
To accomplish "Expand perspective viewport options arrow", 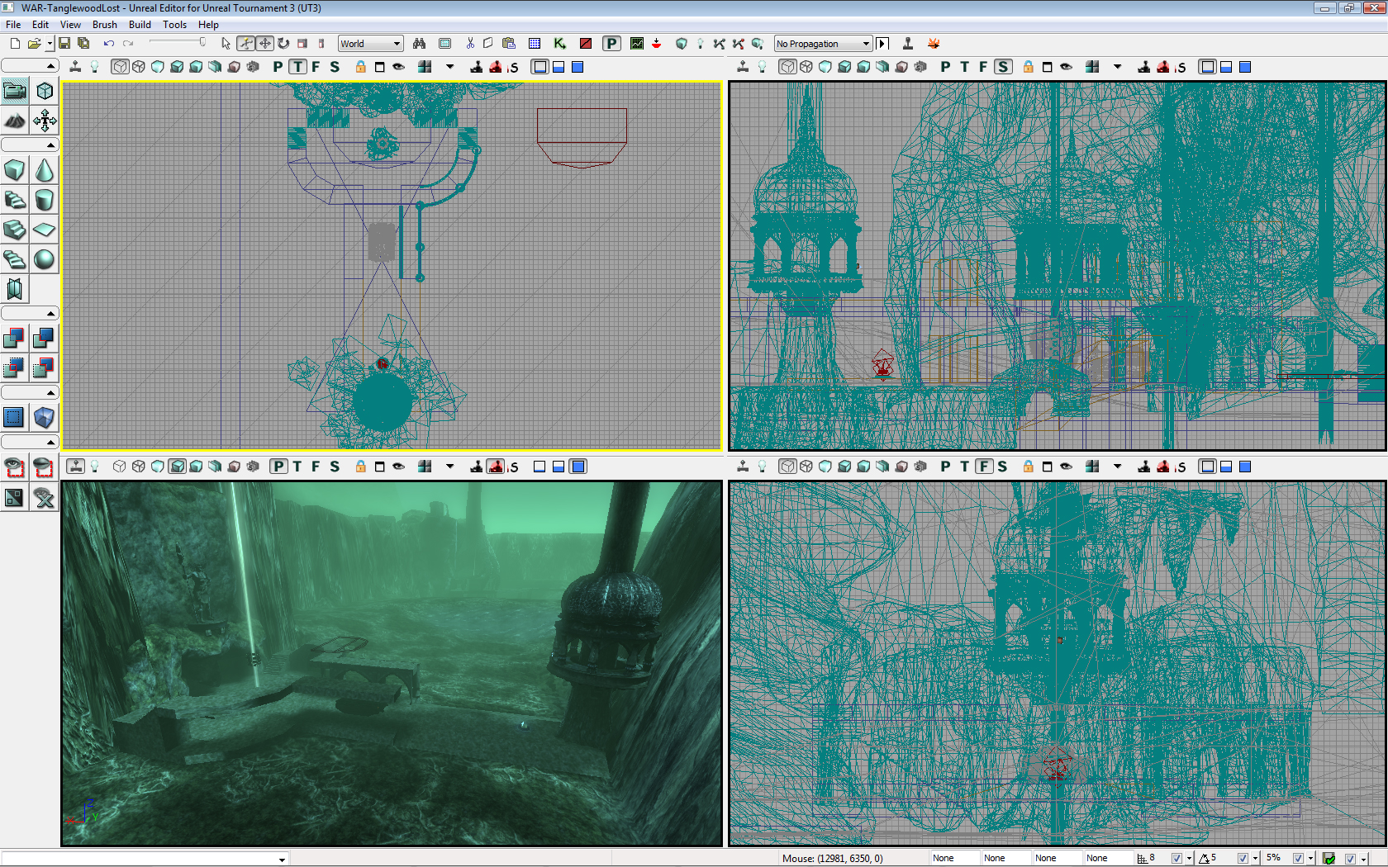I will 450,467.
